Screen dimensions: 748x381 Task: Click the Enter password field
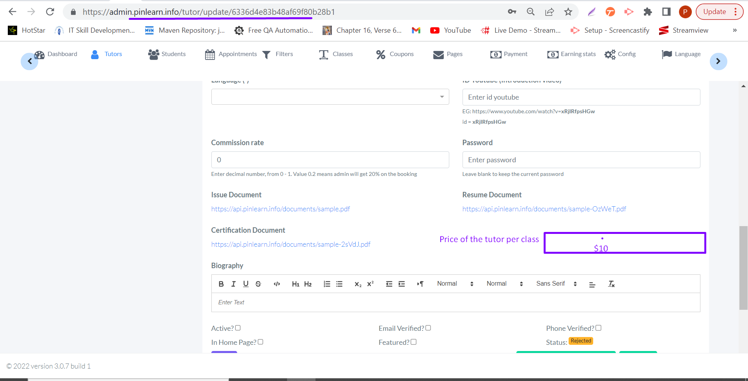click(x=581, y=160)
